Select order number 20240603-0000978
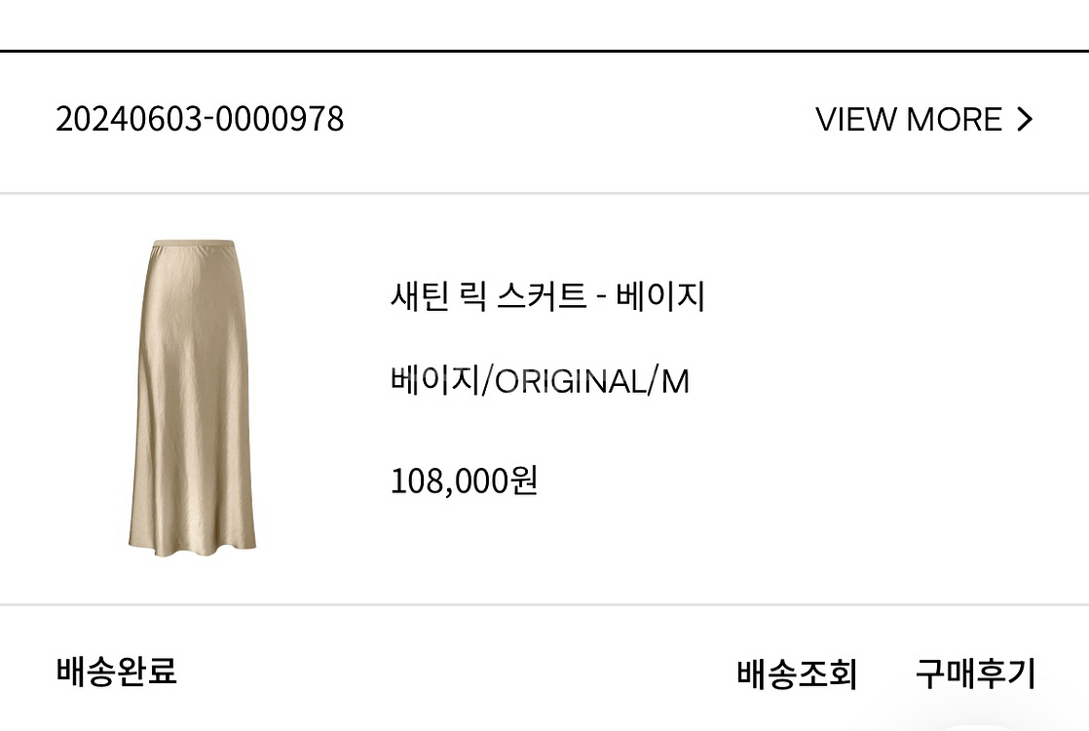Image resolution: width=1089 pixels, height=731 pixels. [200, 119]
